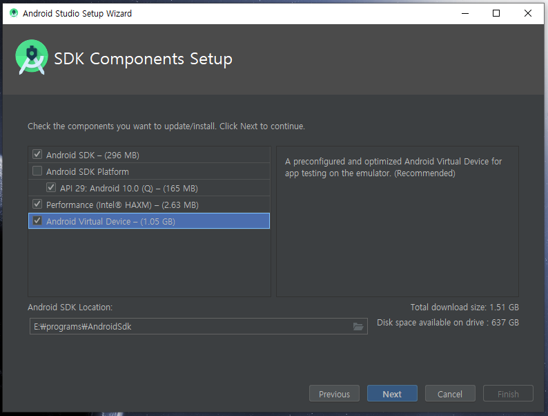Select Android Virtual Device – (1.05 GB) row
This screenshot has width=548, height=416.
149,221
